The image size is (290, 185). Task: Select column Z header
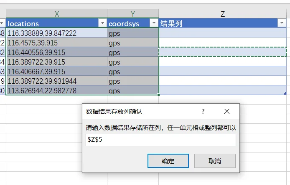(x=223, y=14)
